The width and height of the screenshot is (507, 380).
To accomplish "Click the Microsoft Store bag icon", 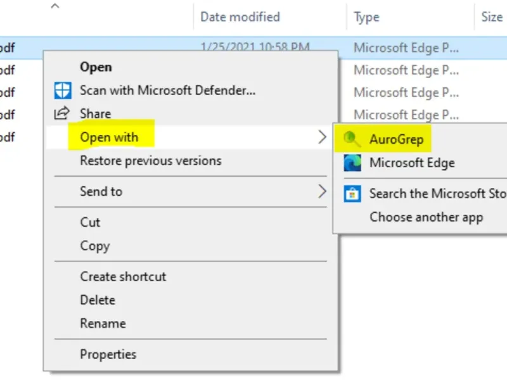I will click(352, 193).
